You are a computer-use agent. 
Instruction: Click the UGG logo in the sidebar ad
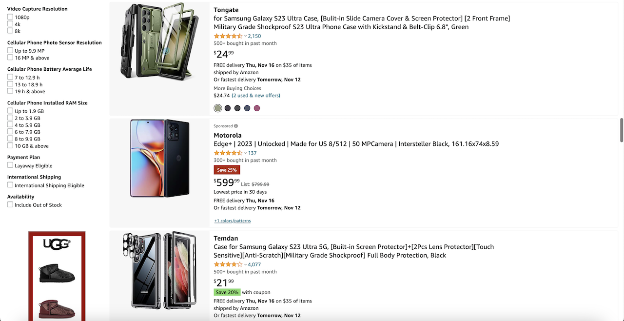tap(57, 243)
